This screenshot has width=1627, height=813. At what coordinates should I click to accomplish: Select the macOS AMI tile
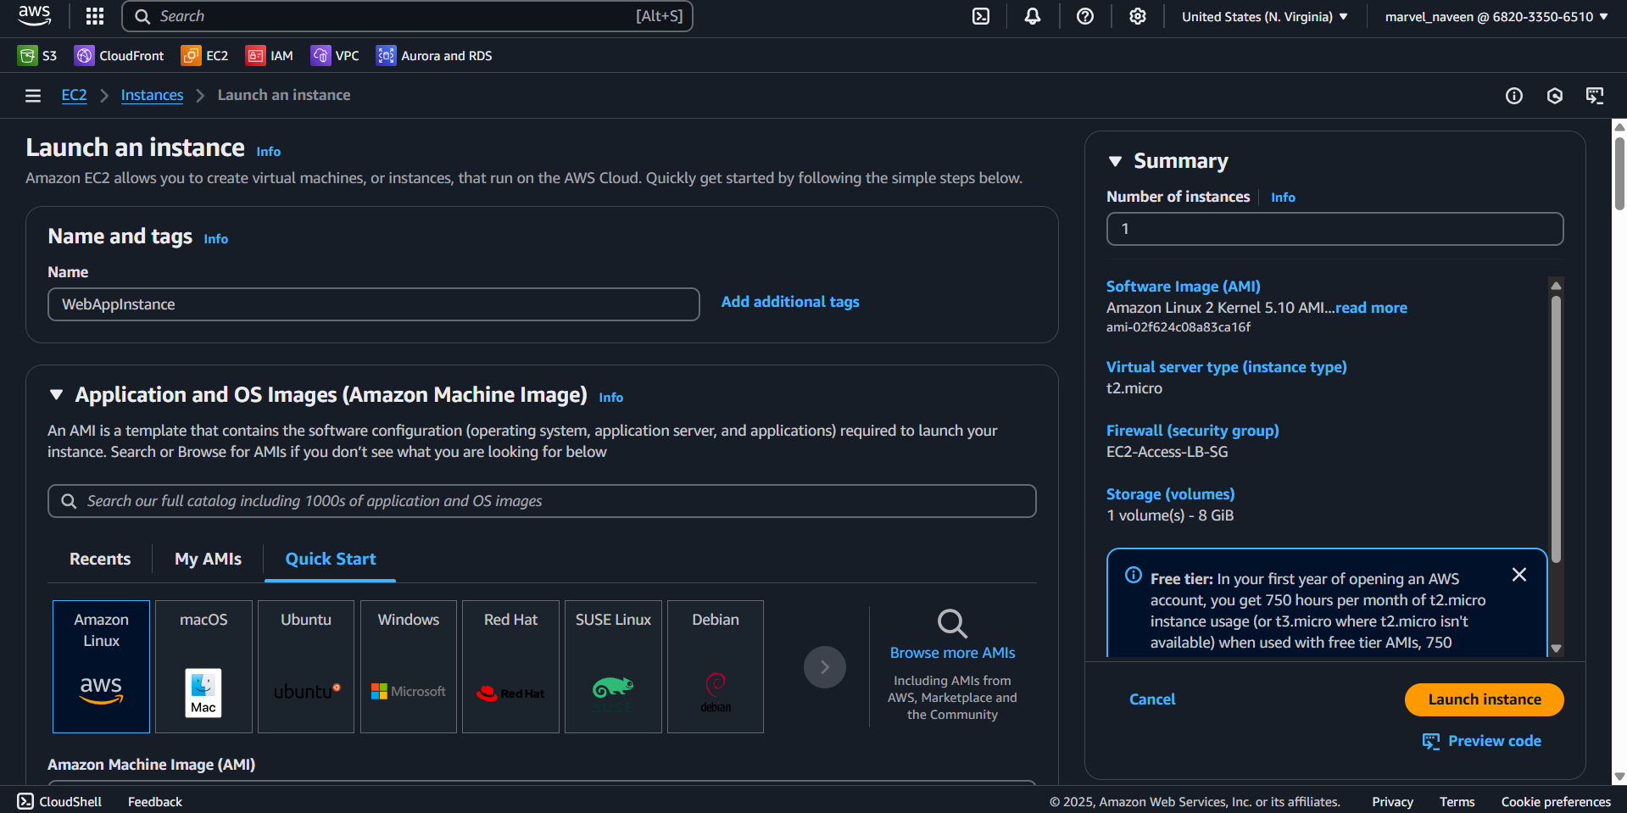tap(203, 666)
